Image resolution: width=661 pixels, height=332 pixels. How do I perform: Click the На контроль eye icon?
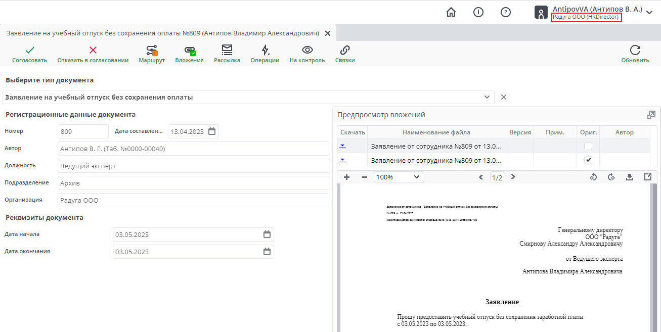(307, 54)
